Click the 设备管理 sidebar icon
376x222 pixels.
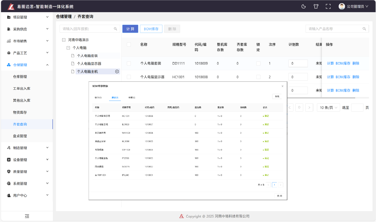point(9,160)
